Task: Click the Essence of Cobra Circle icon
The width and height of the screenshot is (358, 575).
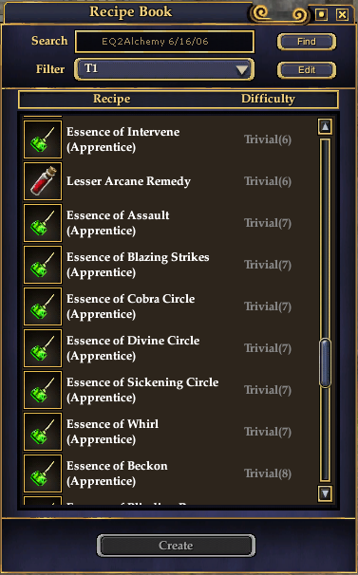Action: point(43,306)
